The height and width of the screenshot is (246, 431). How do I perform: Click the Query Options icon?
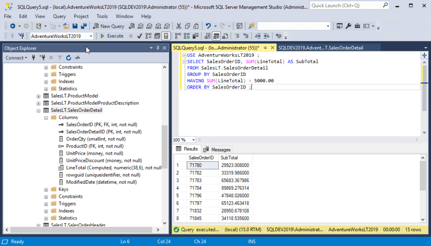tap(157, 36)
